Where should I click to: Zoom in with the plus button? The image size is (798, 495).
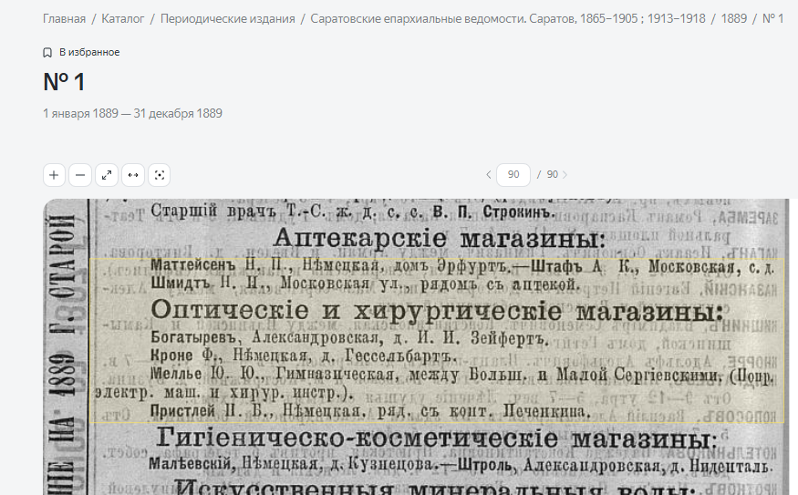54,175
